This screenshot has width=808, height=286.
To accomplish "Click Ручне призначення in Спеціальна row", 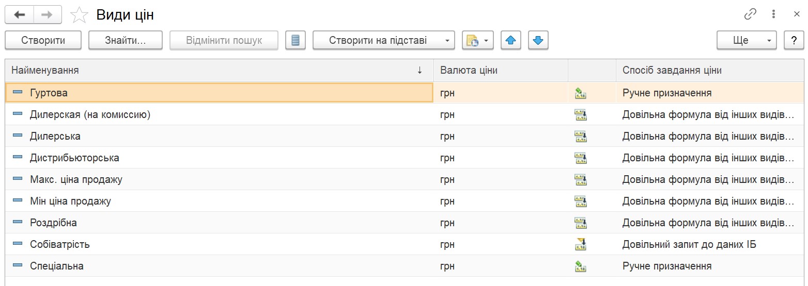I will (667, 266).
